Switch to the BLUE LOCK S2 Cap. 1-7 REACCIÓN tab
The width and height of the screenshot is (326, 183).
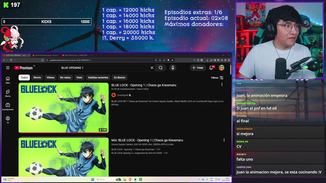pyautogui.click(x=75, y=55)
